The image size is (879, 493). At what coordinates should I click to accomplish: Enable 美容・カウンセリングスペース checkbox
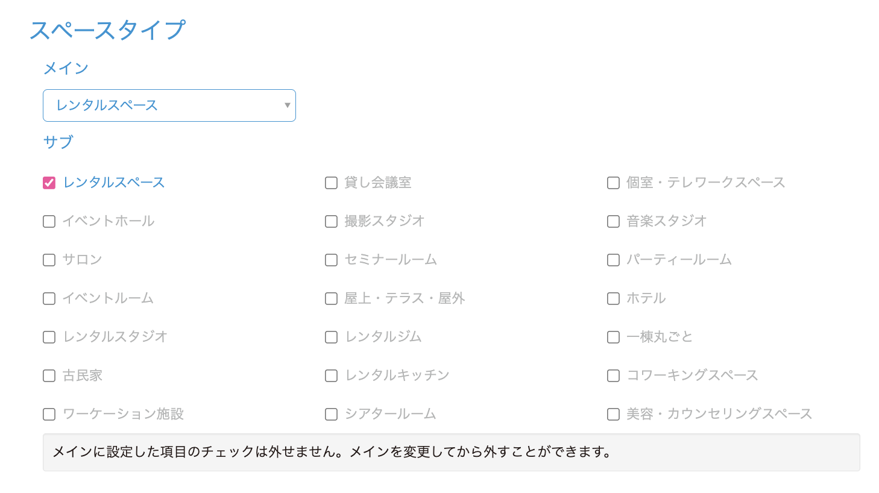pyautogui.click(x=613, y=414)
